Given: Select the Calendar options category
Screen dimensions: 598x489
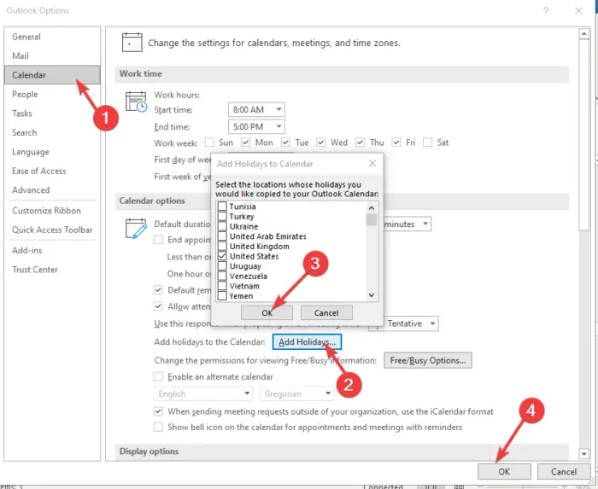Looking at the screenshot, I should point(52,75).
